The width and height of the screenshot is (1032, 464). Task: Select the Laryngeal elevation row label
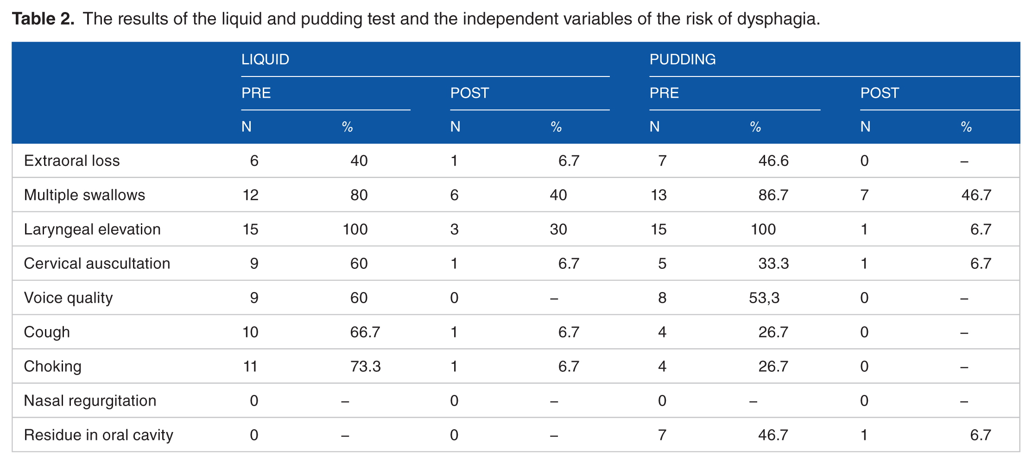point(92,229)
